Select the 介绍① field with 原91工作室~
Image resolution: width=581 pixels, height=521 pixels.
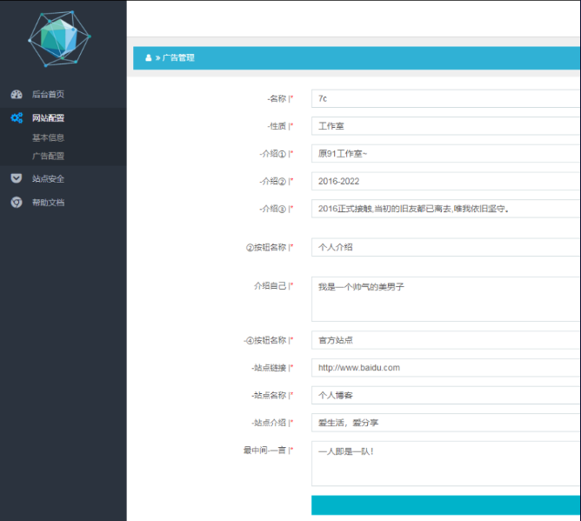445,154
